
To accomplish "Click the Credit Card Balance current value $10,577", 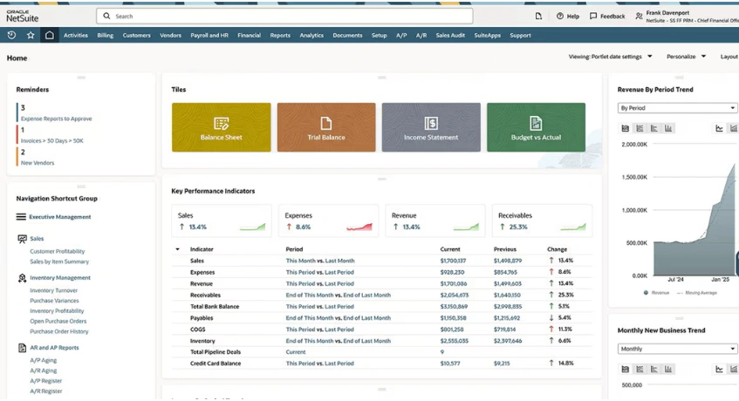I will tap(450, 364).
